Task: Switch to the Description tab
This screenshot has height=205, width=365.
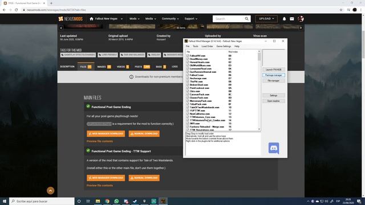Action: (x=67, y=67)
